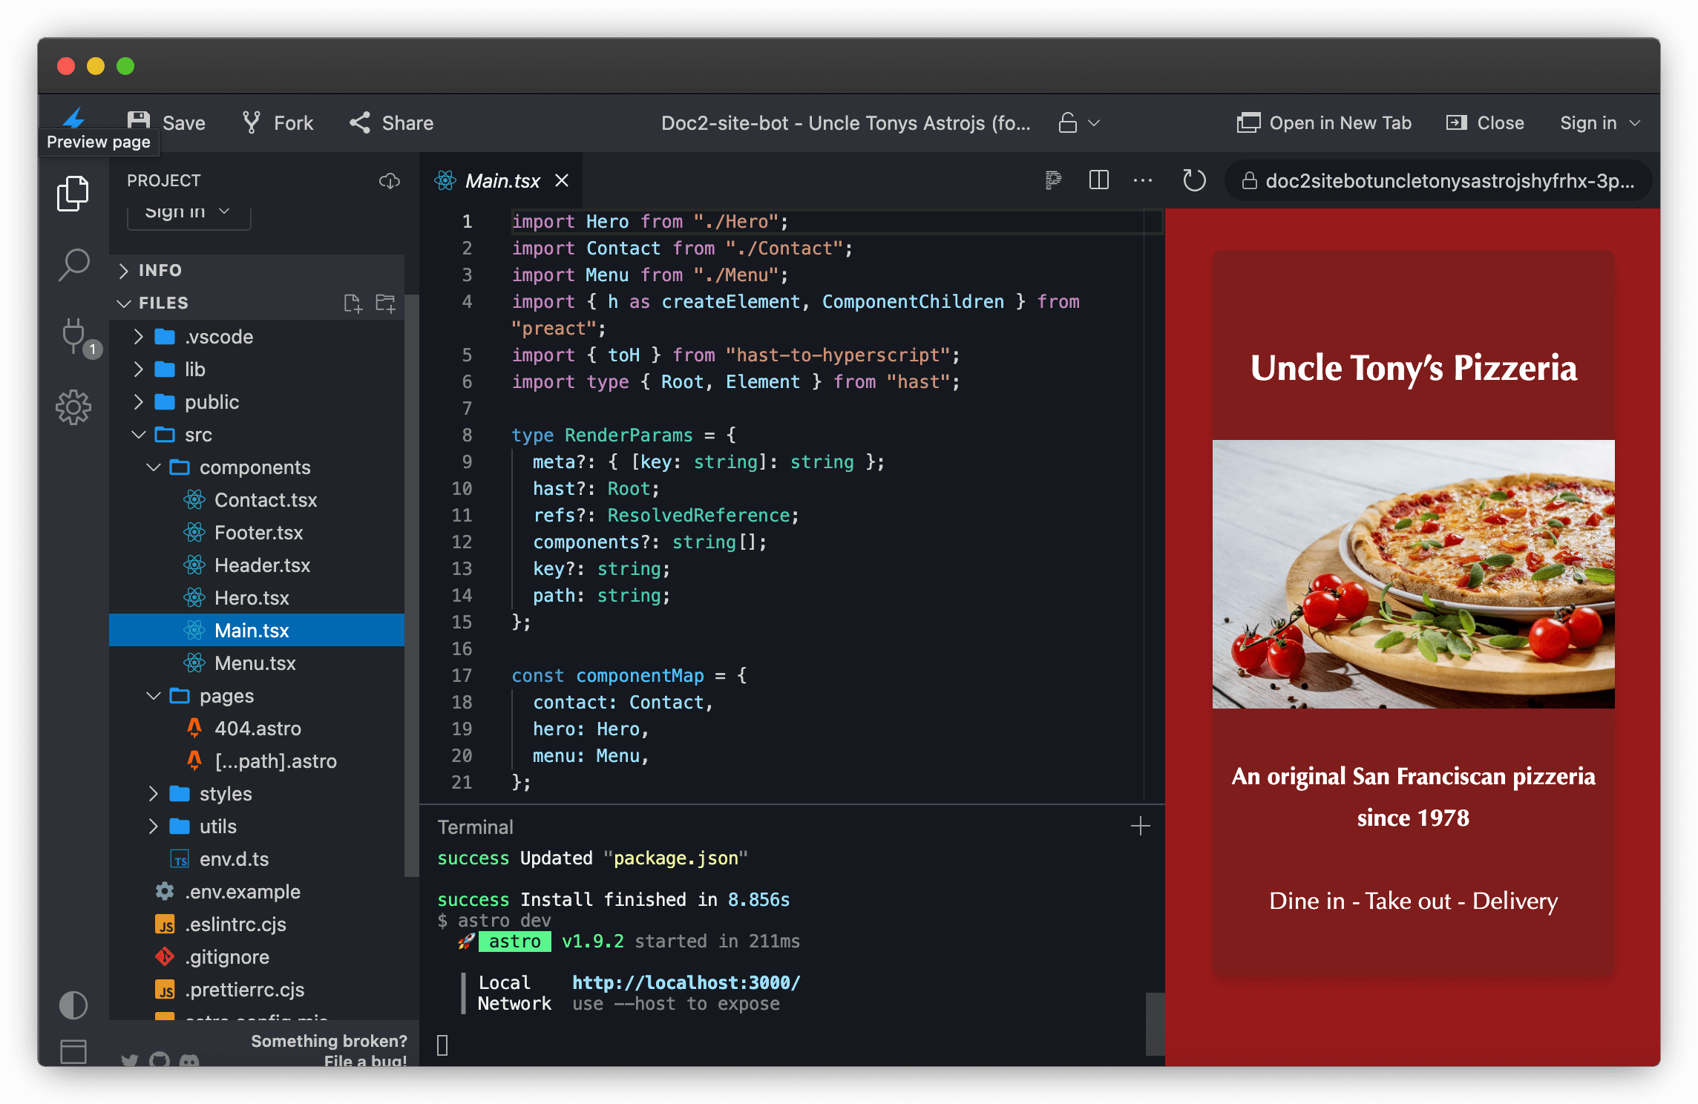Collapse the FILES section
The height and width of the screenshot is (1104, 1698).
(x=124, y=303)
